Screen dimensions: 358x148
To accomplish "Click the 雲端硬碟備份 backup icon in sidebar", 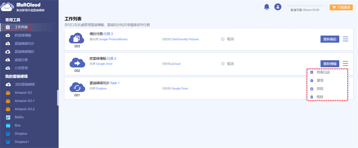I will point(8,52).
